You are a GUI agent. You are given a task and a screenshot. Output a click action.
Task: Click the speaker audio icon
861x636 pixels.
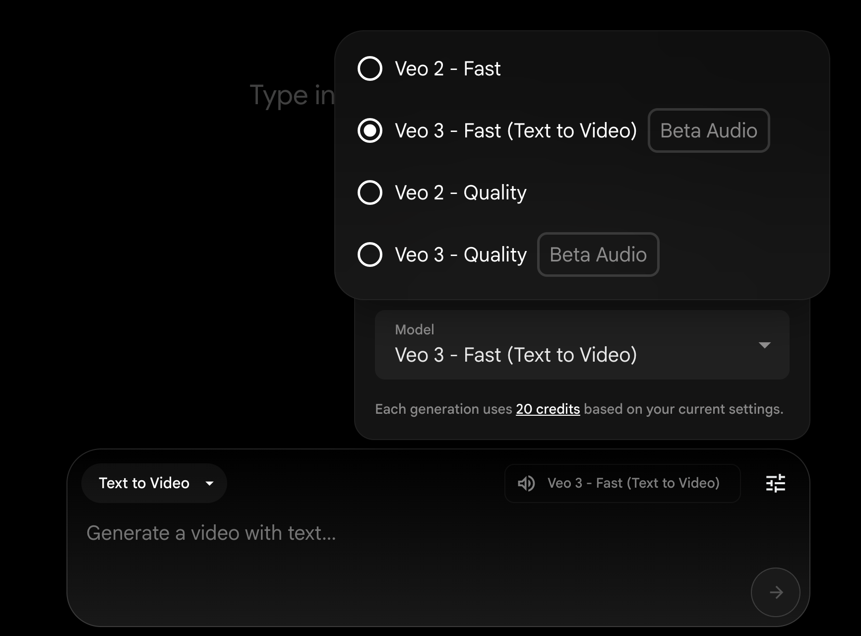(526, 483)
